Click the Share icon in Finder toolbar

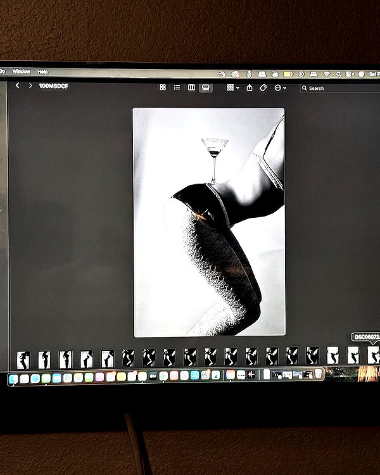tap(250, 88)
